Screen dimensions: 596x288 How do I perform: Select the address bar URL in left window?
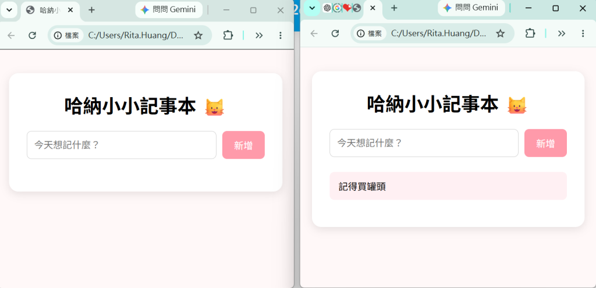point(136,35)
